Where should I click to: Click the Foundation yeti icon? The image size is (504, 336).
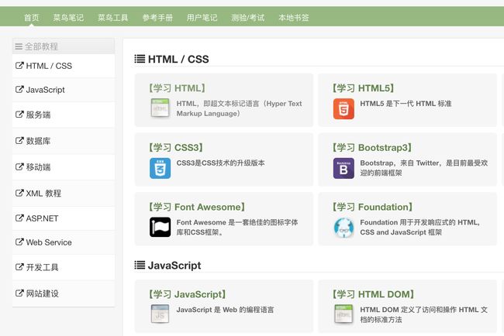click(343, 228)
